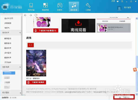The height and width of the screenshot is (100, 138).
Task: Open the title bar main menu icon
Action: [122, 1]
